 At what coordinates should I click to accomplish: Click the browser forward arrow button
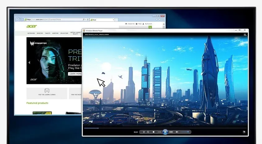point(21,20)
